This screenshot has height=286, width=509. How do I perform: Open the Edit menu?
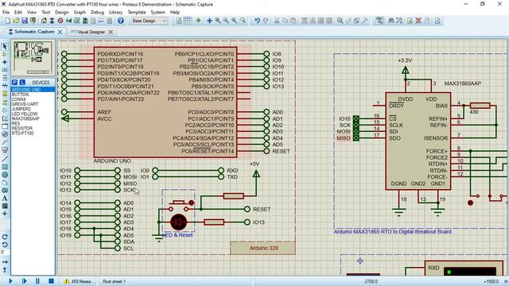coord(18,13)
